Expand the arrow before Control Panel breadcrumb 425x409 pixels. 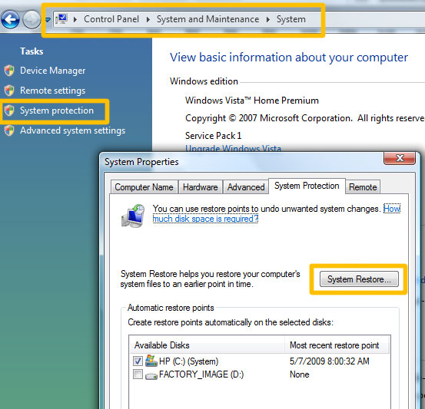pyautogui.click(x=75, y=19)
